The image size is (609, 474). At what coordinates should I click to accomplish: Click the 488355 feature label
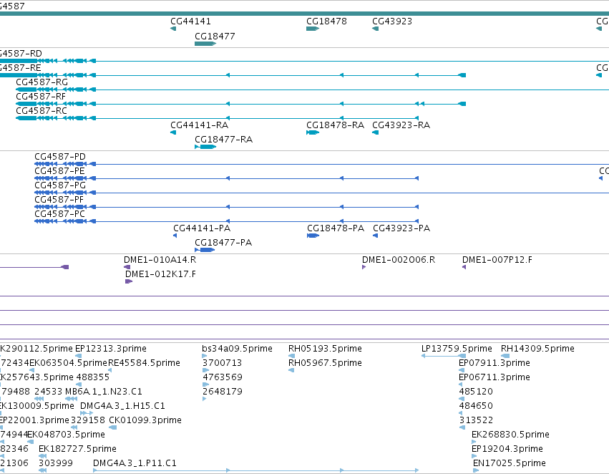coord(93,377)
